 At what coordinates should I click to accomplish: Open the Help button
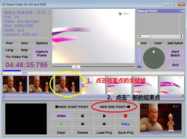click(24, 50)
